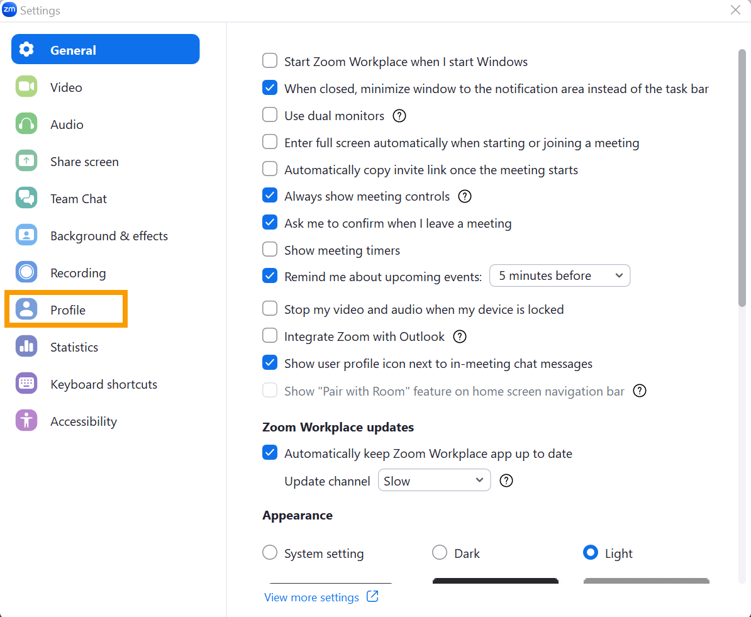The image size is (751, 617).
Task: Click the Share screen upload icon
Action: 26,161
